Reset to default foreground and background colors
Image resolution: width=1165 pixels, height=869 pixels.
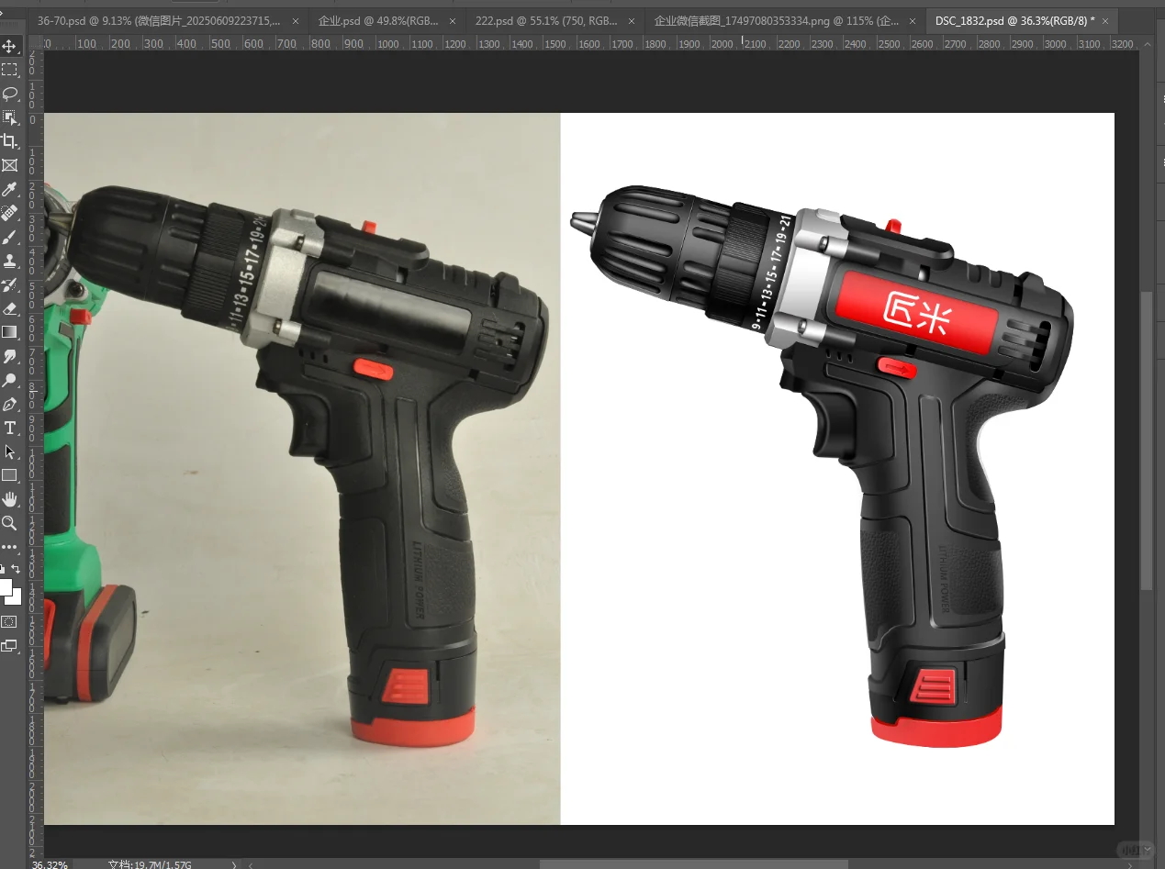3,569
